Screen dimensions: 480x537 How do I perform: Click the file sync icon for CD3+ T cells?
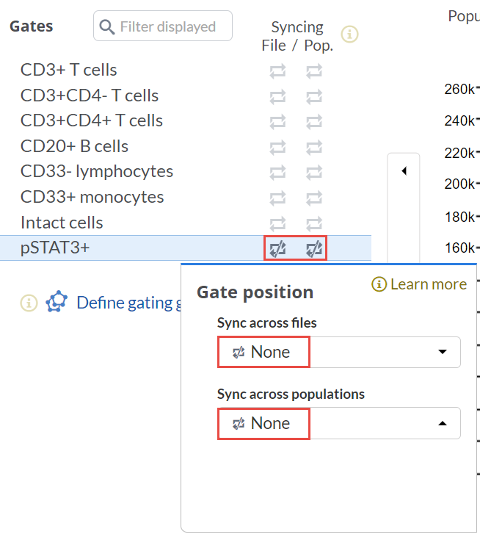point(278,71)
